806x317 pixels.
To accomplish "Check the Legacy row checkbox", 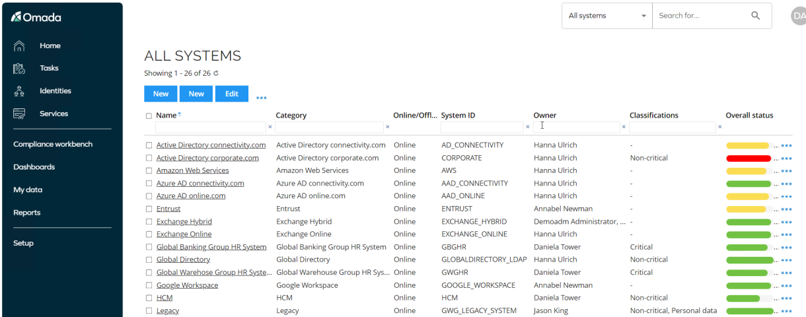I will click(x=149, y=310).
